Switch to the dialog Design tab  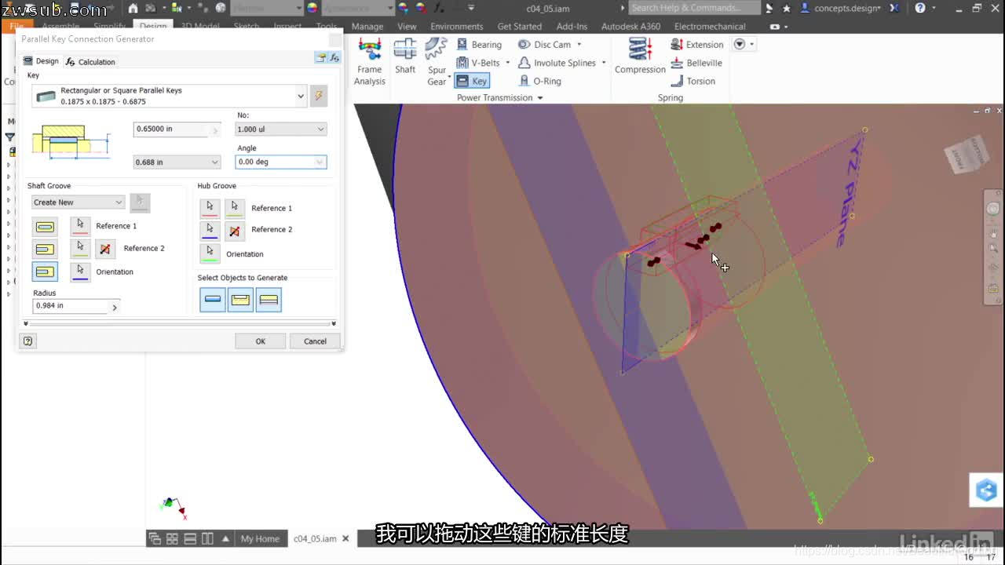[41, 61]
